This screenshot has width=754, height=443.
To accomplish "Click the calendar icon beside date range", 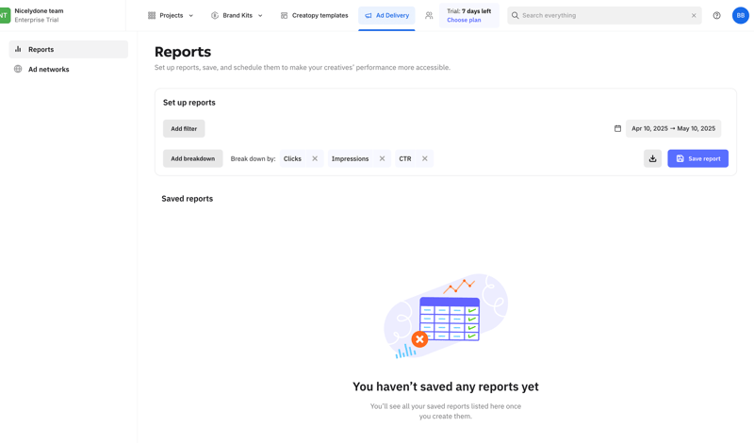I will [x=617, y=128].
